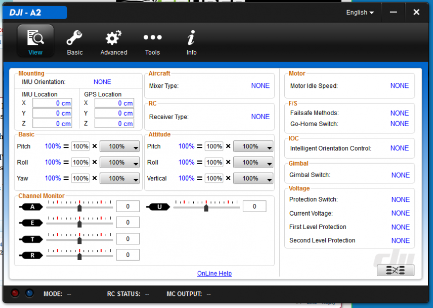The width and height of the screenshot is (433, 308).
Task: Click IMU Location X field
Action: point(52,103)
